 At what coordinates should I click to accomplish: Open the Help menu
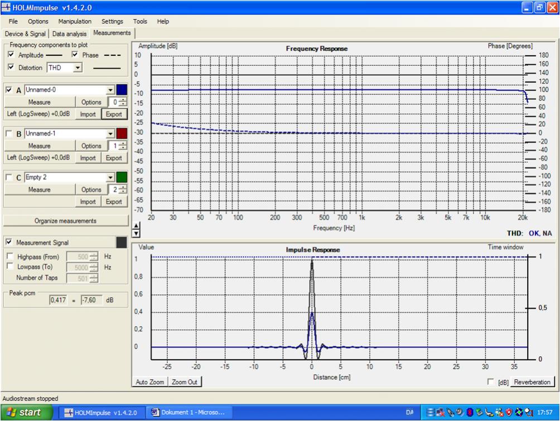point(163,21)
